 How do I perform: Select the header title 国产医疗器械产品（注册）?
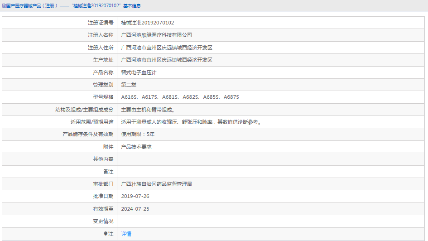pos(32,6)
